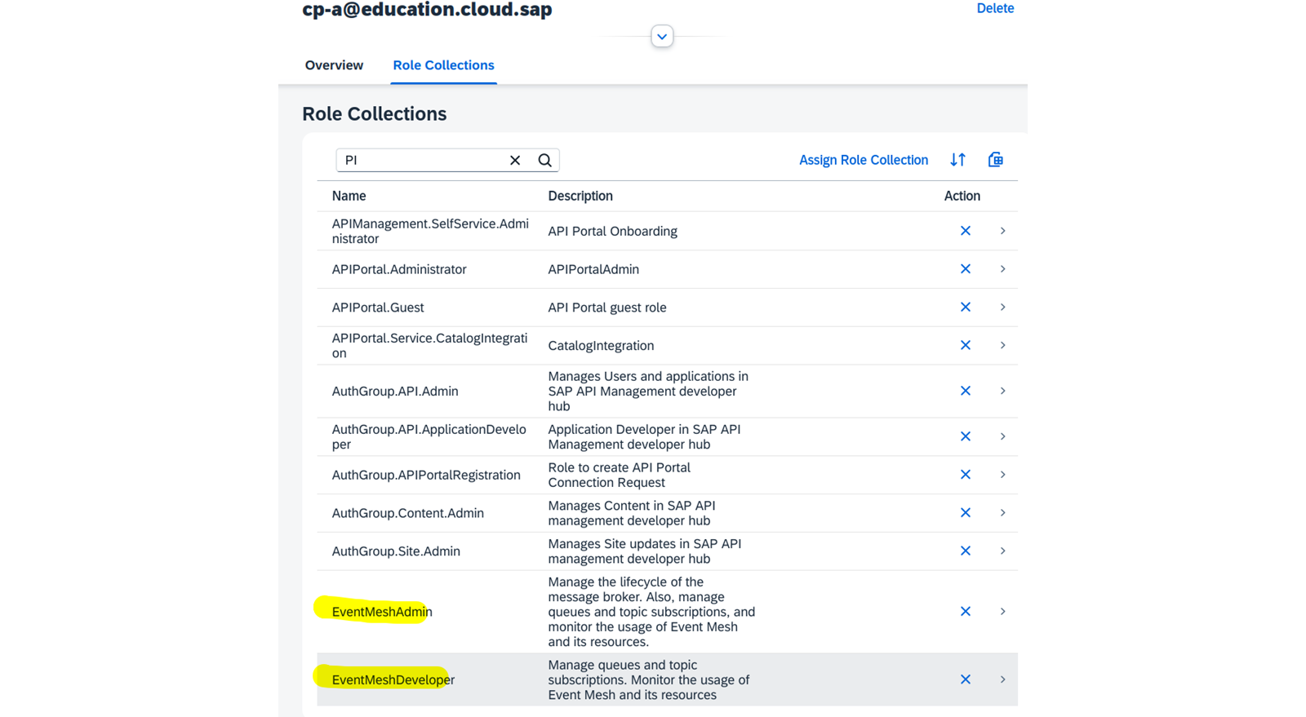Click the 'CatalogIntegration' description cell
The image size is (1306, 717).
click(601, 345)
